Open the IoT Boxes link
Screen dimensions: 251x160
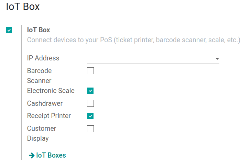51,155
